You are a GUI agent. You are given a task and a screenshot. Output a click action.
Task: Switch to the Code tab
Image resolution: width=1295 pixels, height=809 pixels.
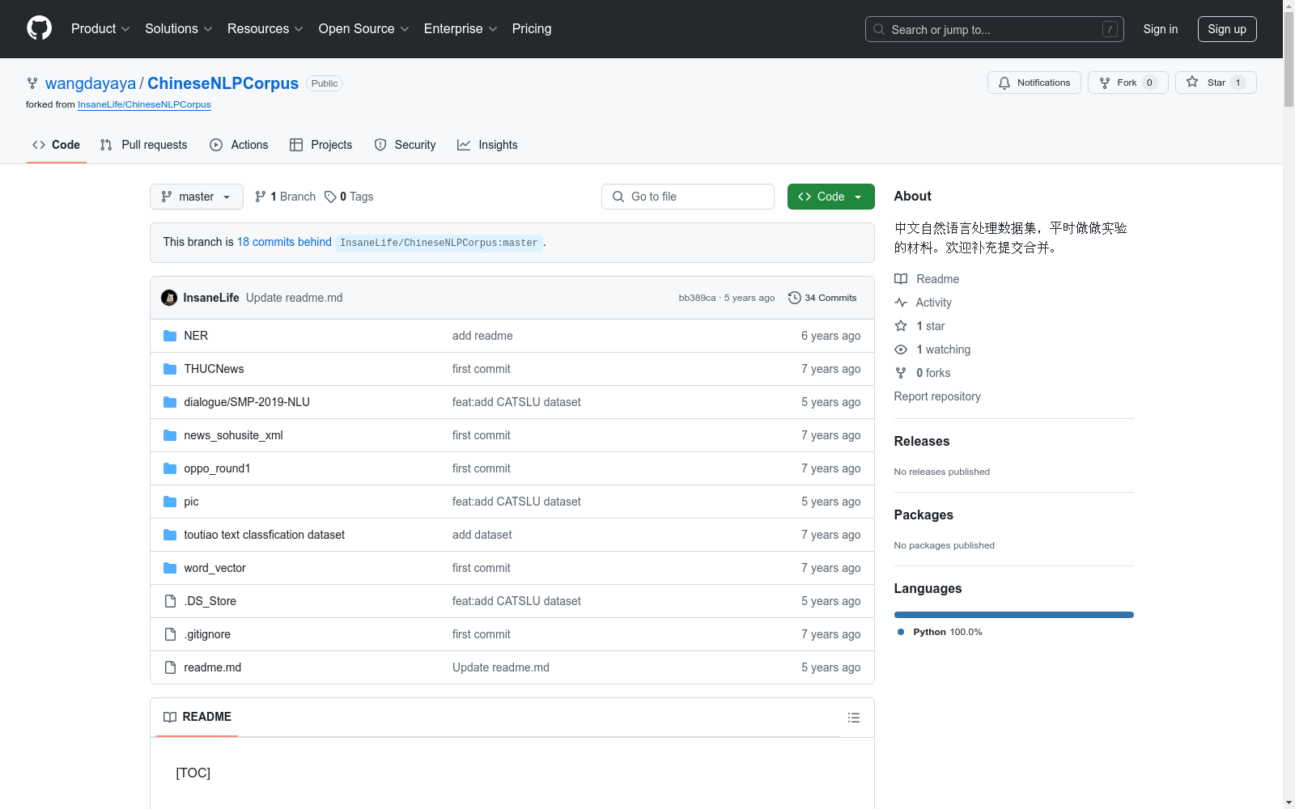point(57,145)
